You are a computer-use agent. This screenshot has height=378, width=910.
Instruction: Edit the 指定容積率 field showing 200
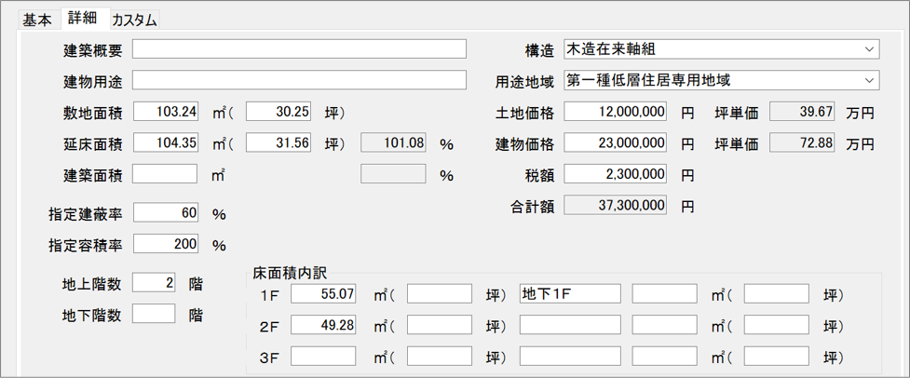(x=167, y=245)
